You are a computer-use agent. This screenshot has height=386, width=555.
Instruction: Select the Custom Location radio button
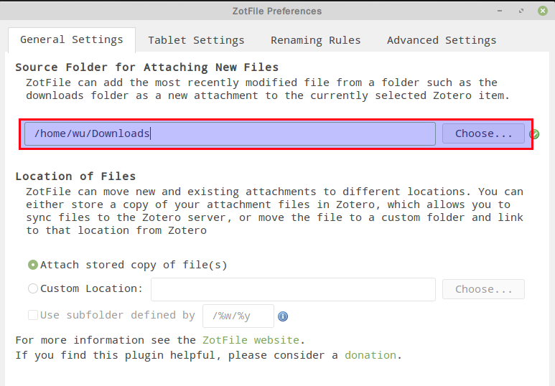tap(33, 289)
